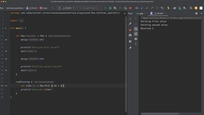
Task: Click the editor vertical scrollbar
Action: (x=126, y=64)
